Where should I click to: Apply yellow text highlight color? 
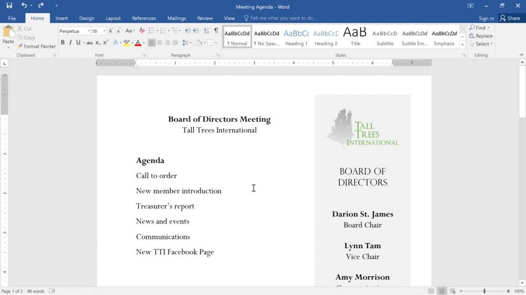point(126,42)
